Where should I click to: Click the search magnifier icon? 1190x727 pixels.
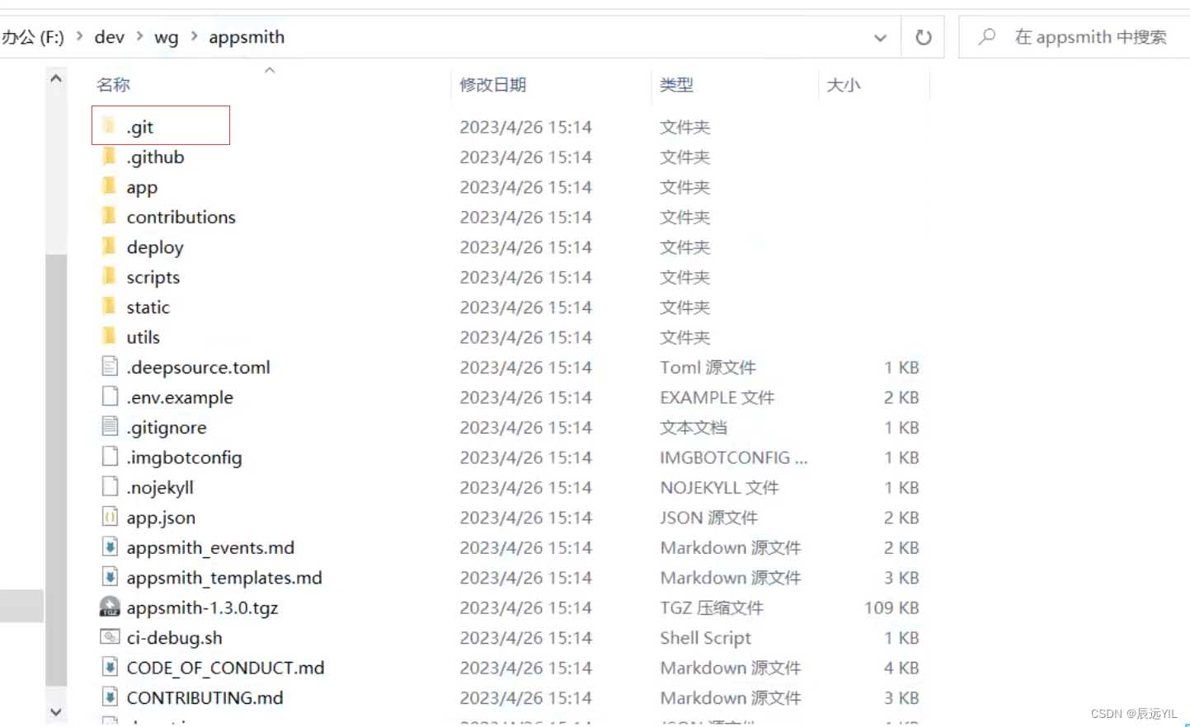pyautogui.click(x=986, y=37)
